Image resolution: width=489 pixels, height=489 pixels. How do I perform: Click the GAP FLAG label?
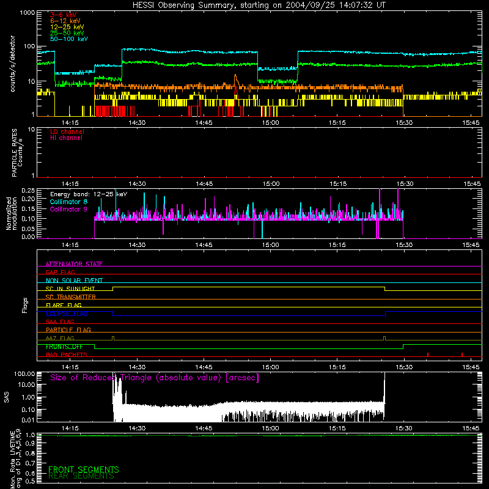(60, 272)
